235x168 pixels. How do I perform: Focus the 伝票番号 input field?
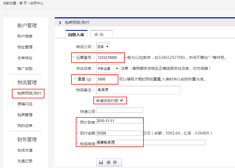tap(110, 58)
